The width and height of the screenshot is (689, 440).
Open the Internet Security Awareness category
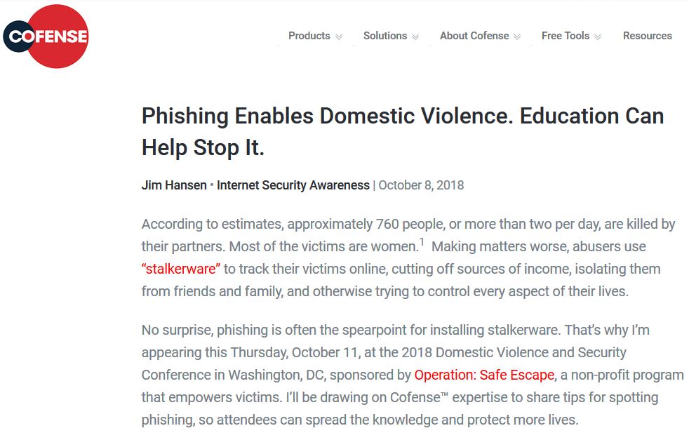click(x=293, y=185)
